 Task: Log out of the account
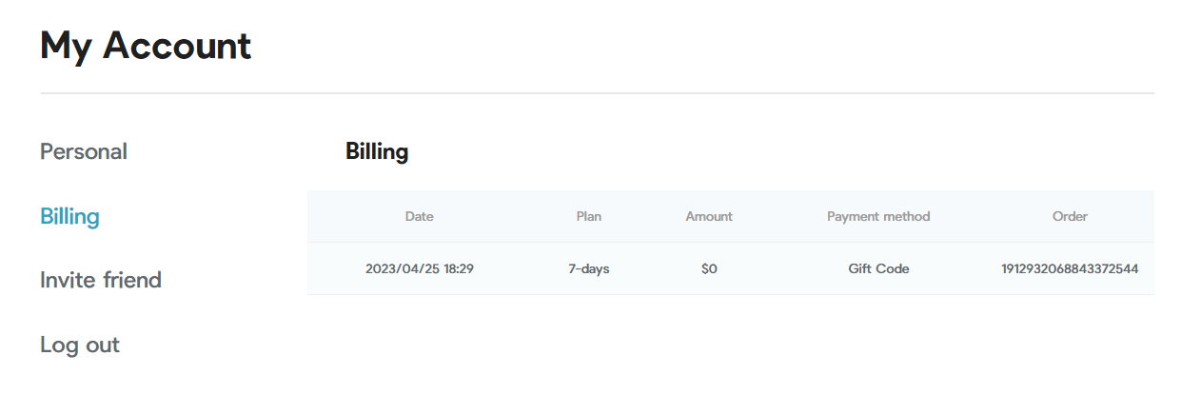[x=80, y=345]
